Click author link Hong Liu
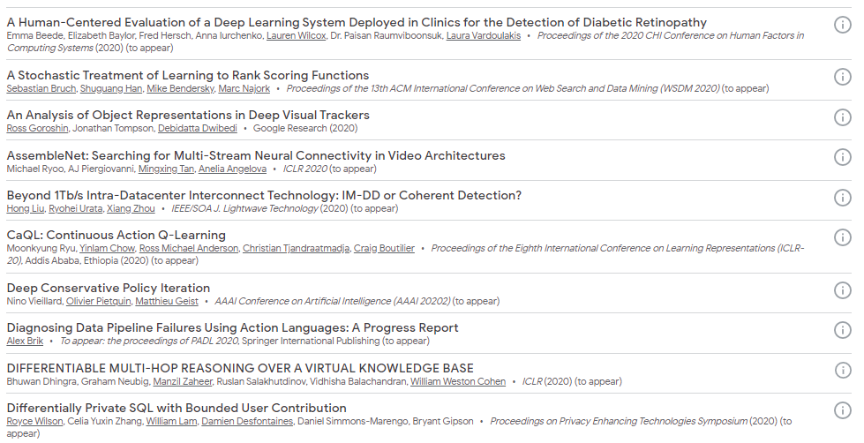Viewport: 864px width, 443px height. [25, 208]
